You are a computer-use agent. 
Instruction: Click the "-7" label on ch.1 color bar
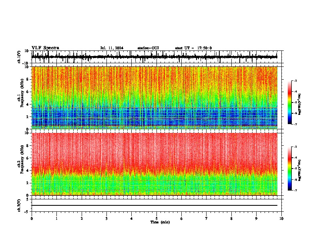[295, 124]
